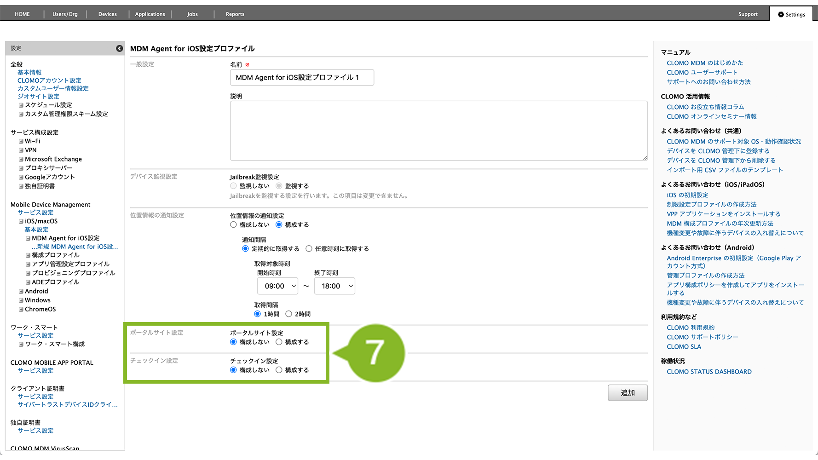Expand the VPN tree node icon
This screenshot has width=818, height=460.
[x=21, y=150]
